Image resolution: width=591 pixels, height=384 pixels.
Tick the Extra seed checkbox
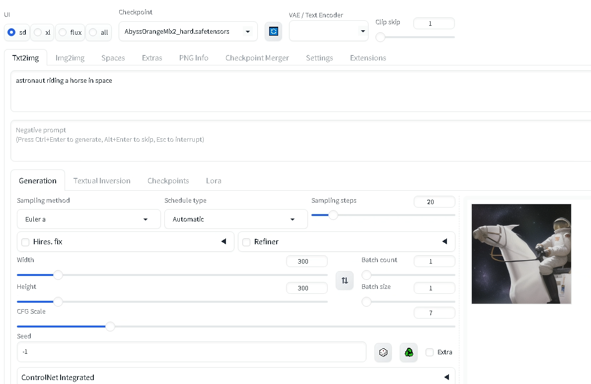tap(429, 352)
